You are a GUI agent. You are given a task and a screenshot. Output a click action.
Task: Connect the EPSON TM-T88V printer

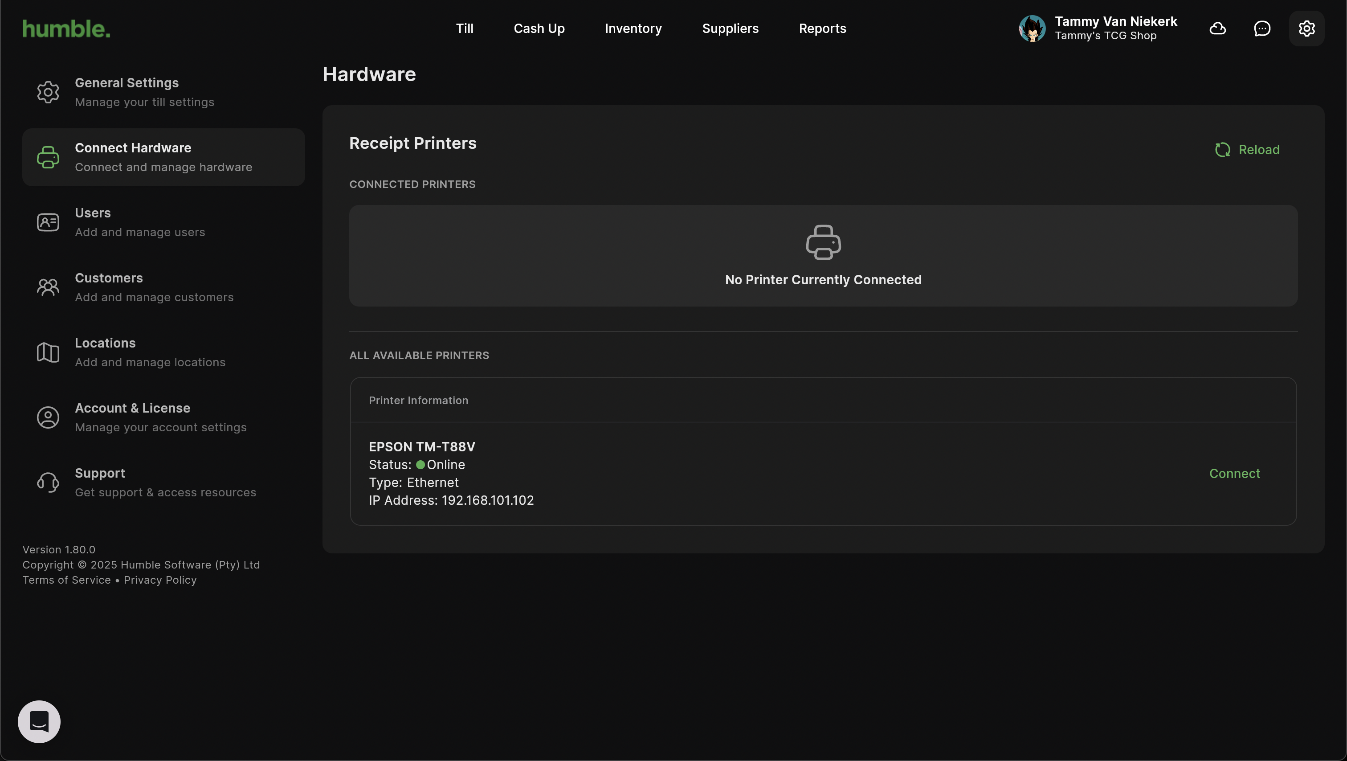1234,473
